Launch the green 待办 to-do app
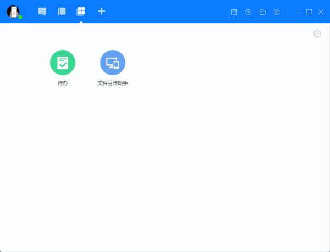Screen dimensions: 330x252 pos(63,63)
